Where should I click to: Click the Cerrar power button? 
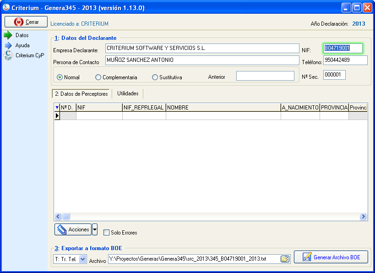click(x=26, y=22)
